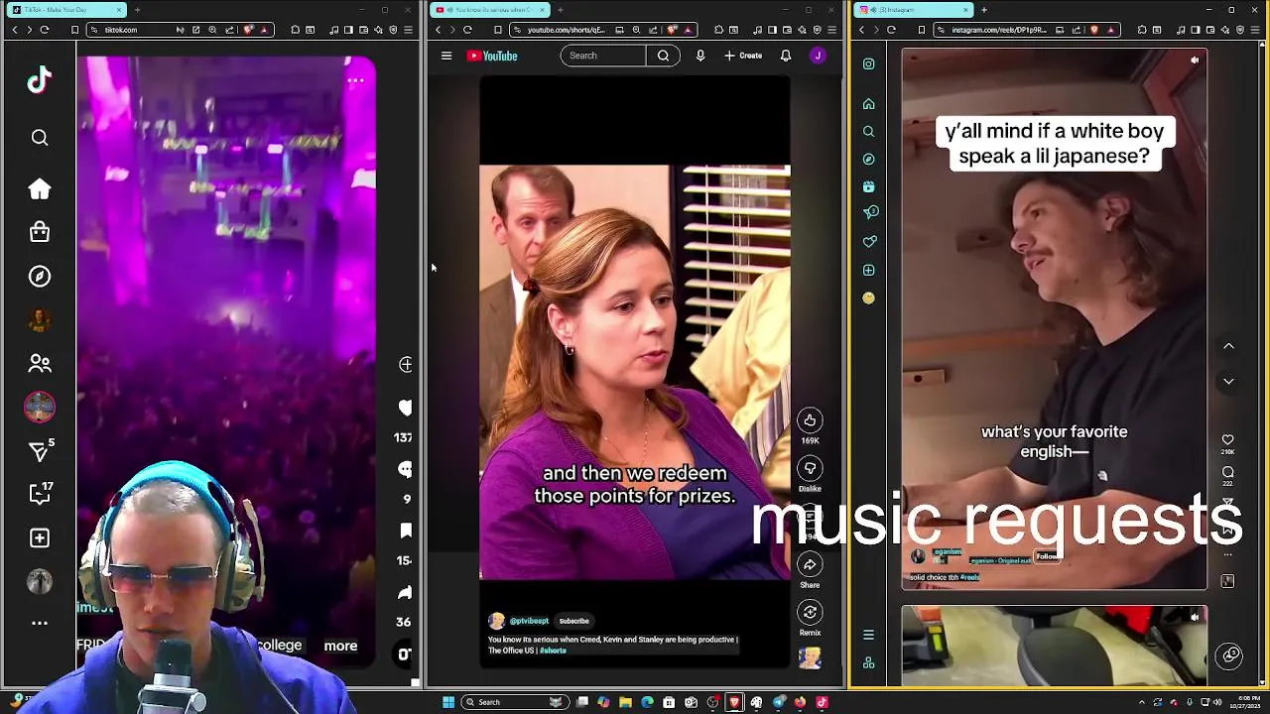Screen dimensions: 1270x714
Task: Open YouTube account avatar J
Action: coord(818,56)
